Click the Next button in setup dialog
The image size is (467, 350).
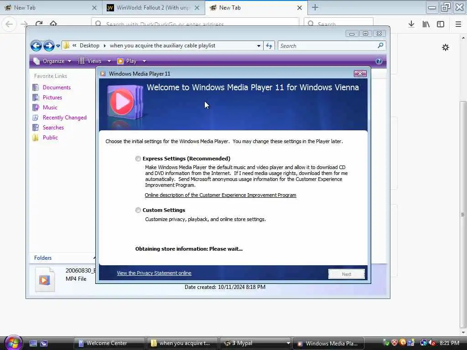click(x=347, y=274)
